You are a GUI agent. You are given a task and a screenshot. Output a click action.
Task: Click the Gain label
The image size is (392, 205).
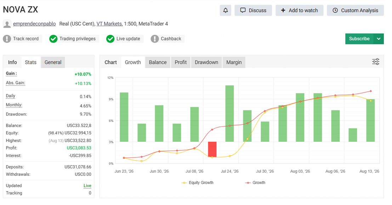pos(11,73)
